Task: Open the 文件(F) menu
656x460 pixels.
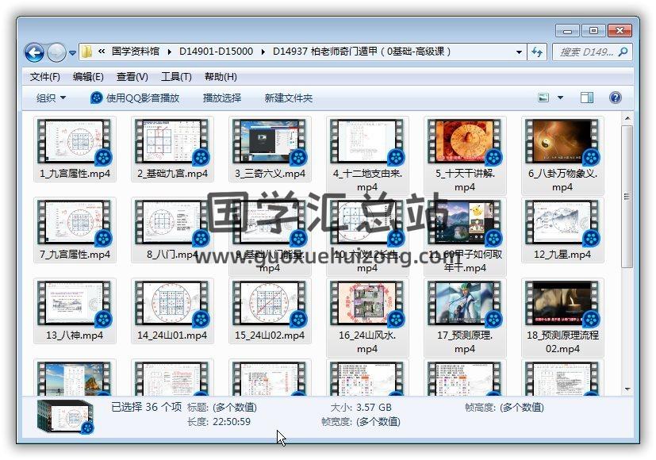Action: click(45, 76)
